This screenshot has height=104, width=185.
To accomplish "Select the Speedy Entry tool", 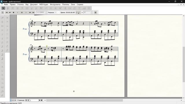I will [36, 8].
